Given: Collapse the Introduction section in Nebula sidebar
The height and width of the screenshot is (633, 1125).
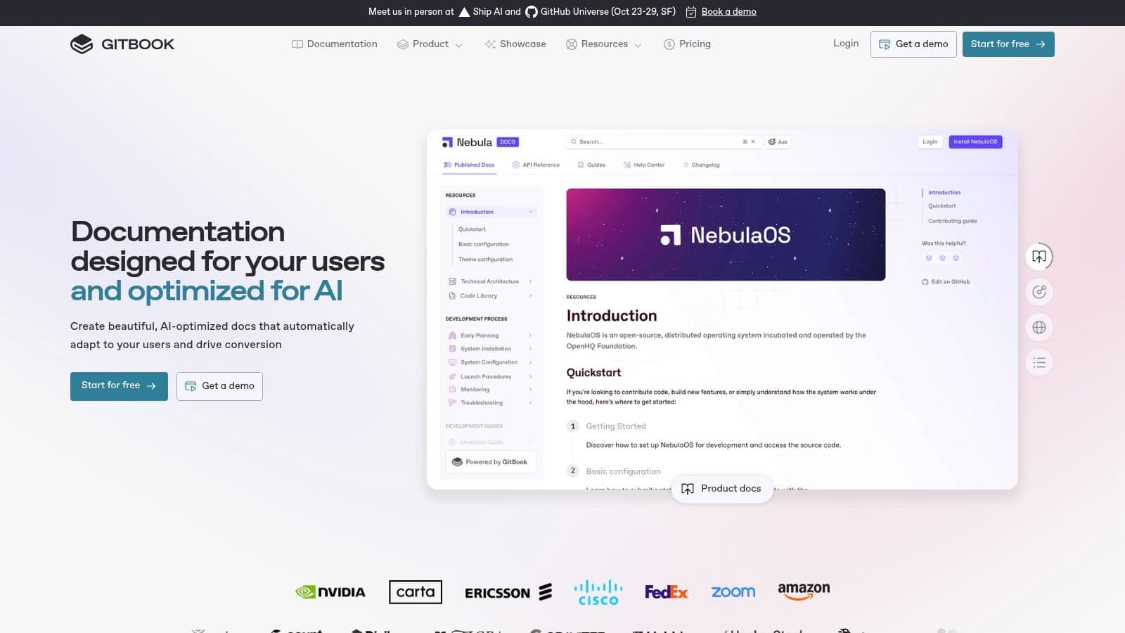Looking at the screenshot, I should [530, 212].
